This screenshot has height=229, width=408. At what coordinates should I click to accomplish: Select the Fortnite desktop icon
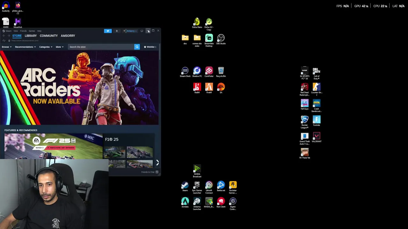[317, 121]
